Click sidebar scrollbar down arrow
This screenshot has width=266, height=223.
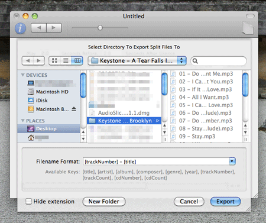(x=83, y=139)
